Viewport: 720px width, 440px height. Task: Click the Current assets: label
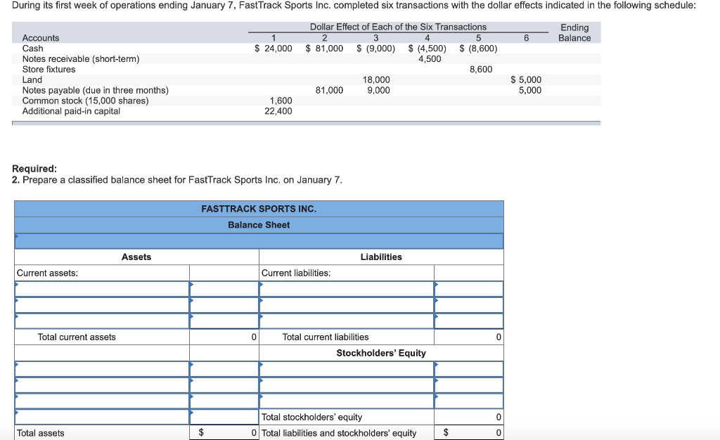[x=47, y=273]
